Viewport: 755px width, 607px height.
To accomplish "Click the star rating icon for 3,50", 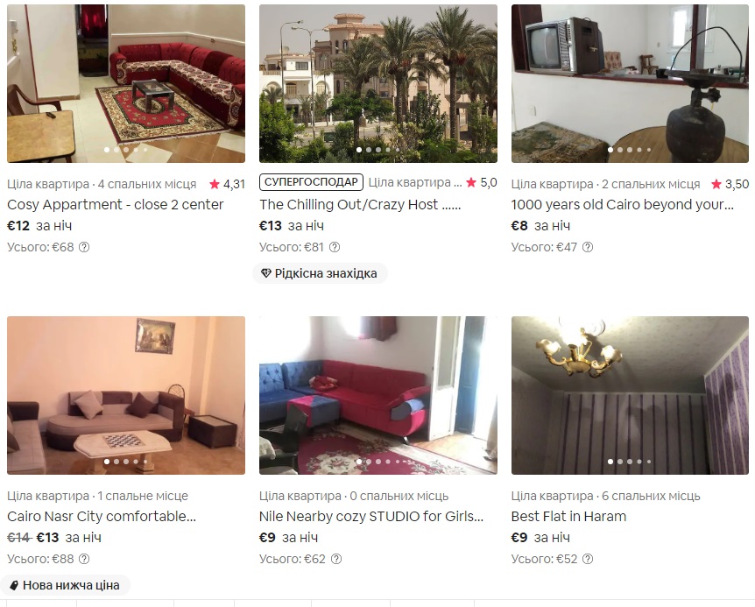I will point(716,184).
